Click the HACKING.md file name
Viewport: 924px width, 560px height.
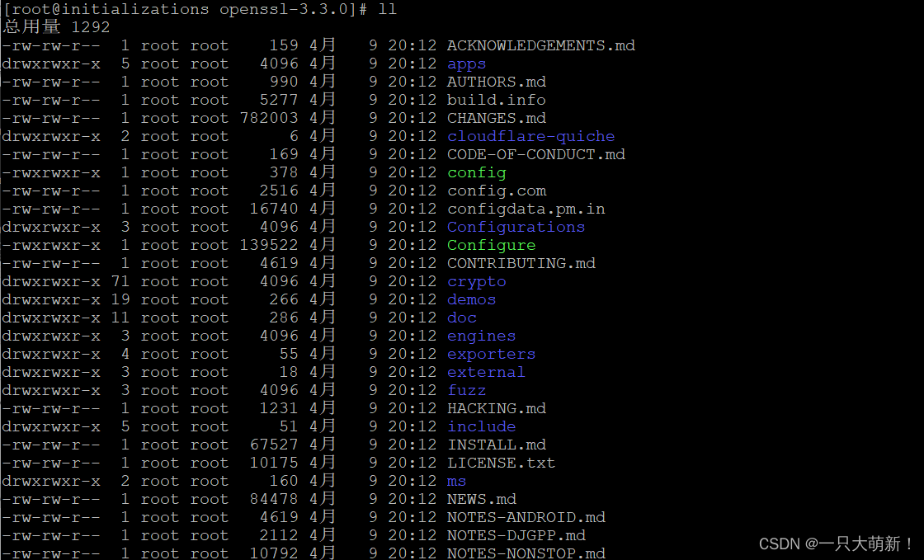[x=496, y=409]
